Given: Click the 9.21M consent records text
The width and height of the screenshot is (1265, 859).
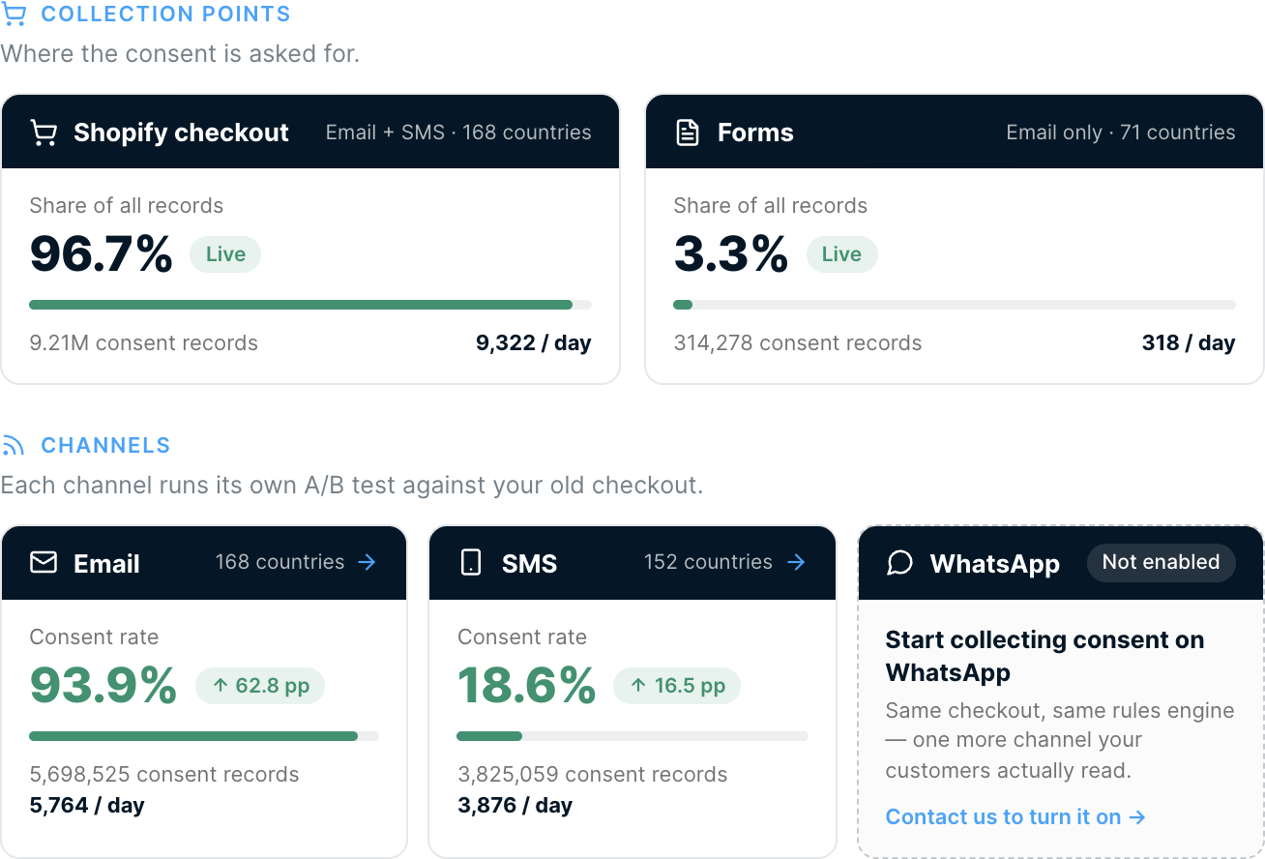Looking at the screenshot, I should (144, 342).
